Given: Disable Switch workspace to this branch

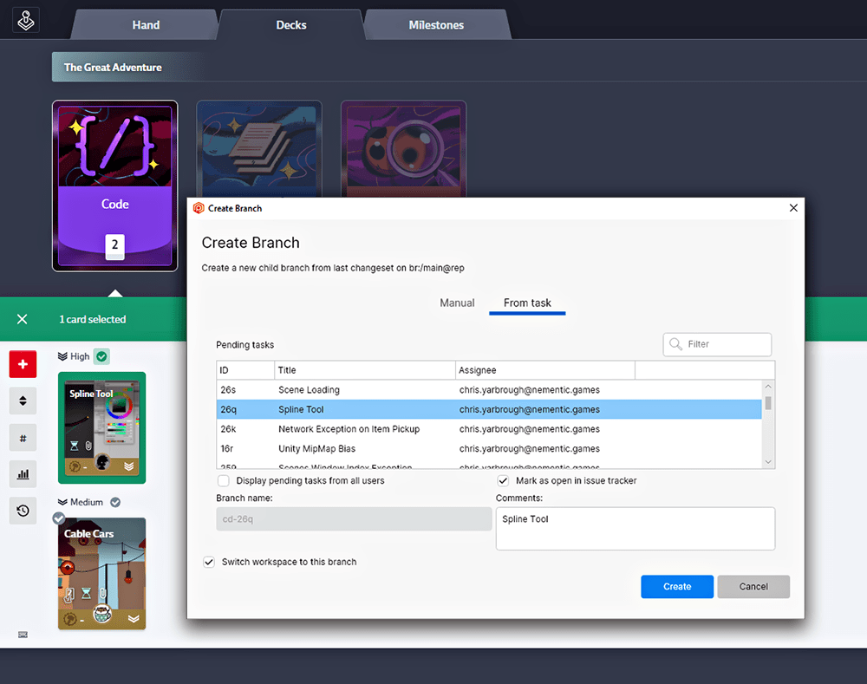Looking at the screenshot, I should click(x=209, y=562).
